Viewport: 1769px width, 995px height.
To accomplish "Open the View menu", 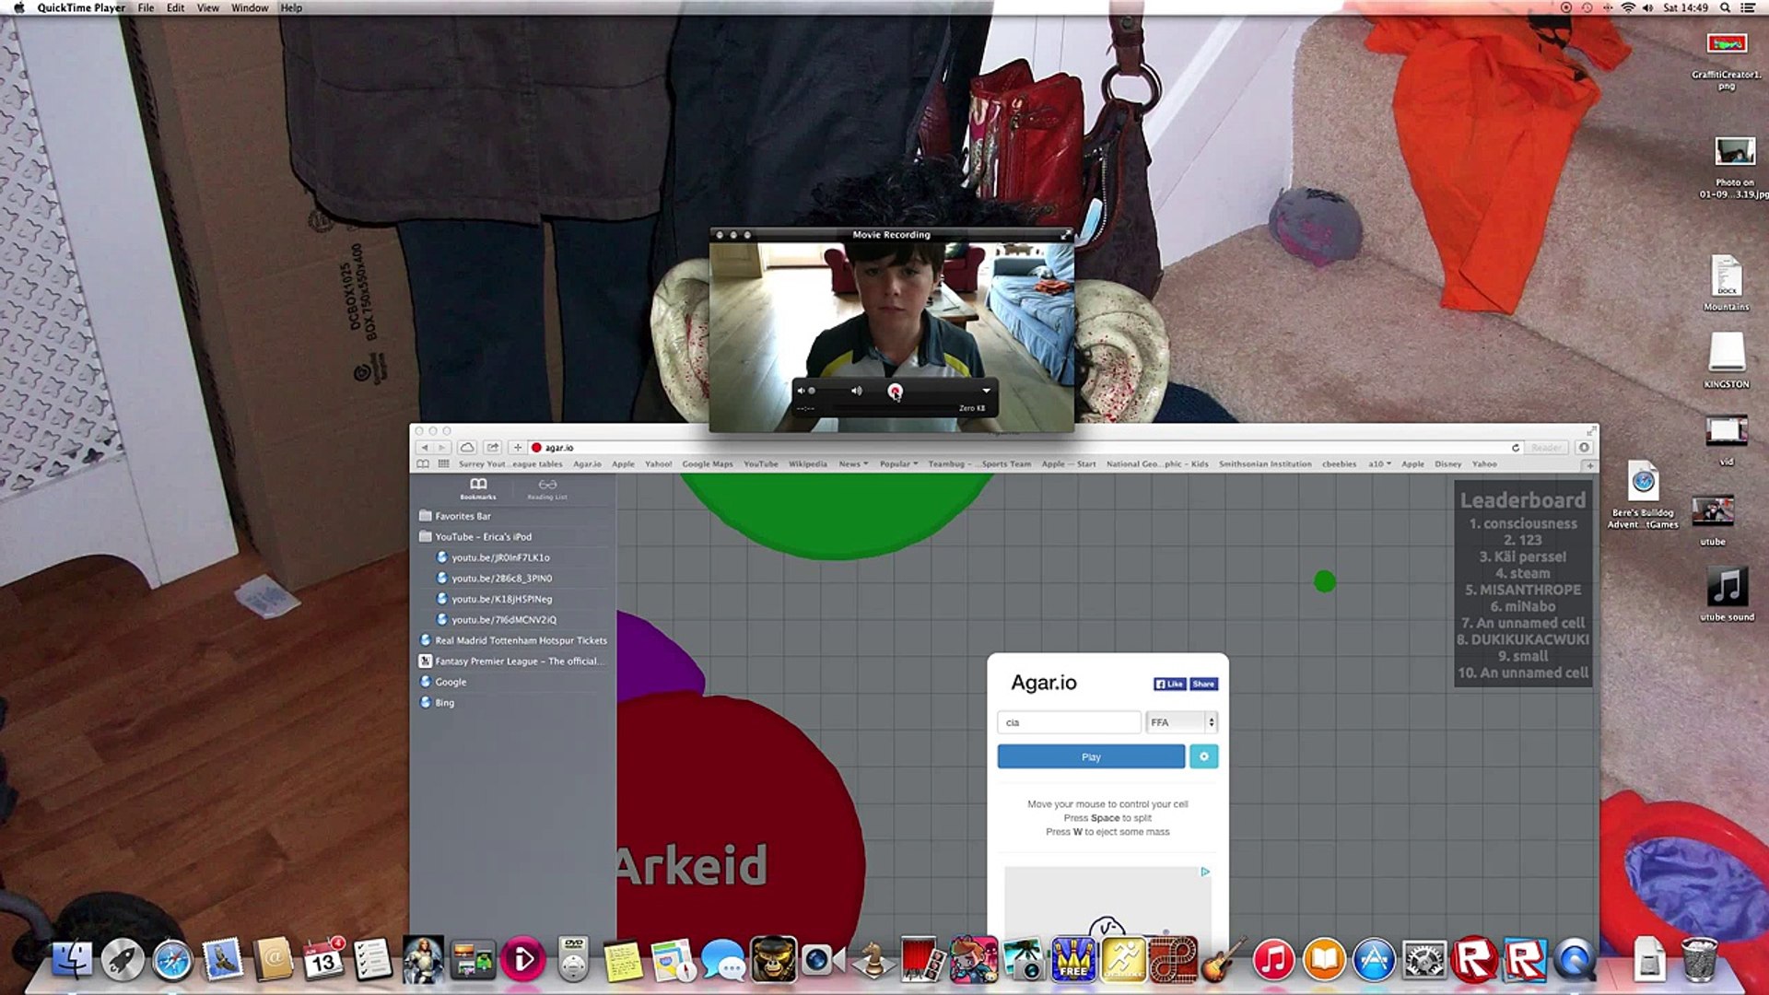I will click(x=208, y=7).
